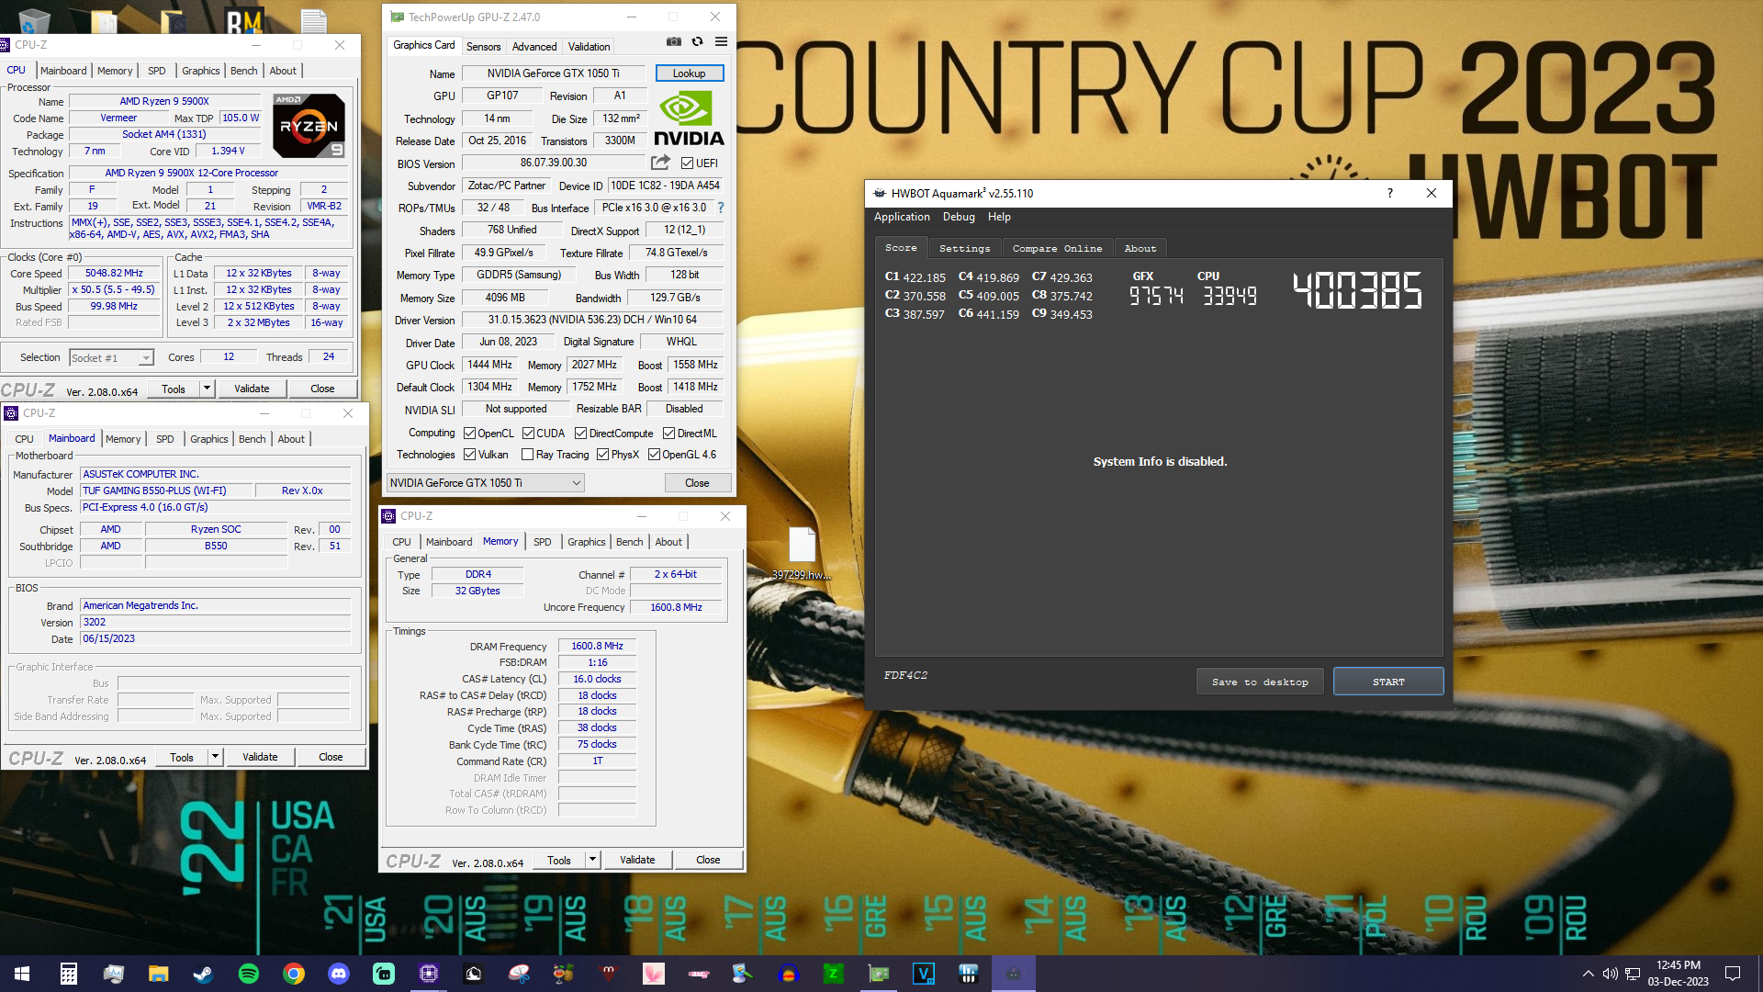The width and height of the screenshot is (1763, 992).
Task: Click the green Z taskbar icon
Action: pyautogui.click(x=834, y=974)
